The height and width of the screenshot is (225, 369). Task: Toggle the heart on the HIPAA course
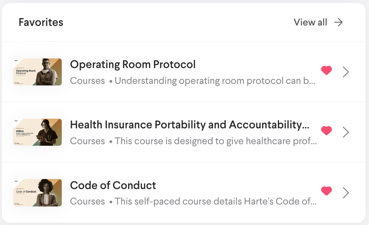(x=327, y=131)
